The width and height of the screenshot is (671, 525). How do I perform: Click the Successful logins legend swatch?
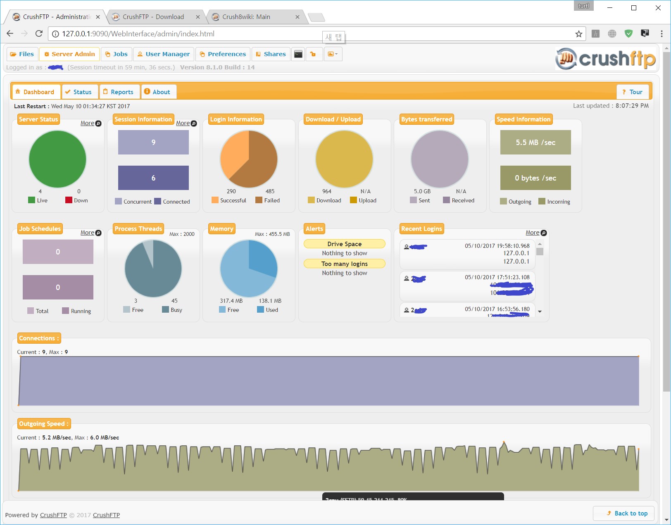pyautogui.click(x=215, y=200)
